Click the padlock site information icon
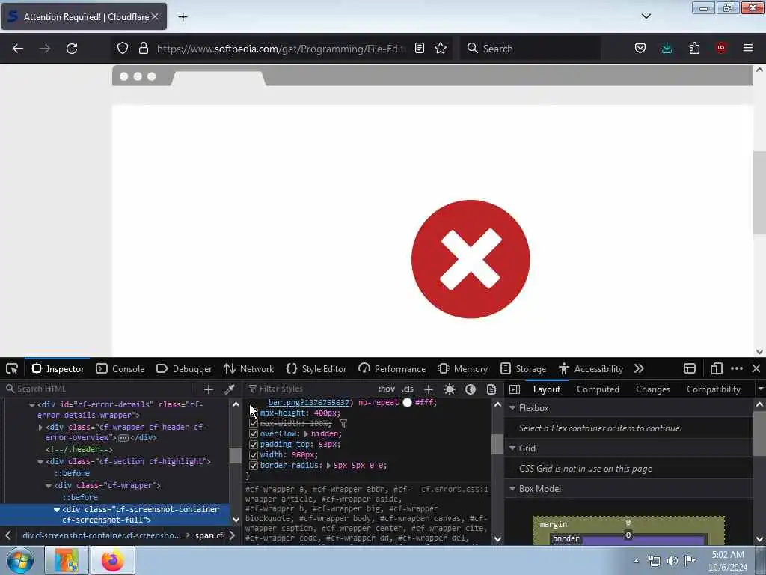This screenshot has width=766, height=575. (143, 48)
